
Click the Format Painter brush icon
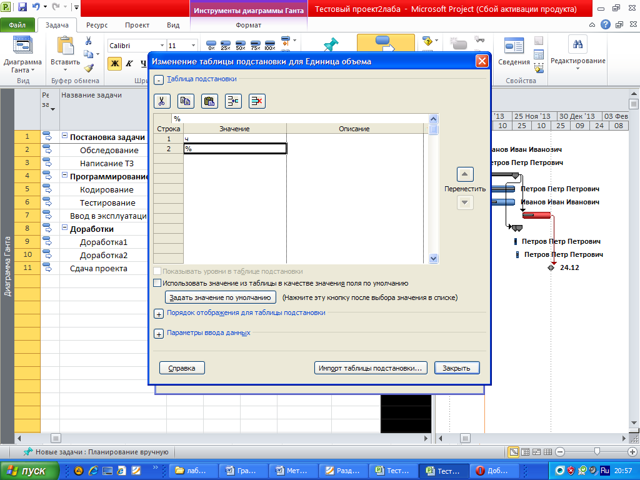89,67
